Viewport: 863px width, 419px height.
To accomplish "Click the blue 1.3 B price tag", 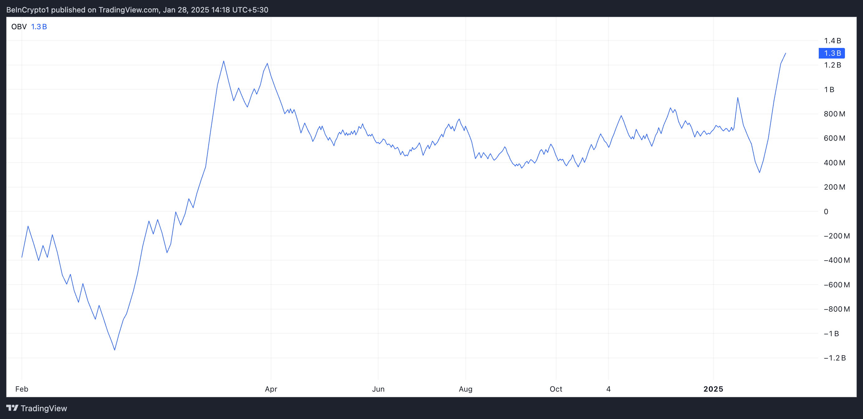I will click(832, 53).
